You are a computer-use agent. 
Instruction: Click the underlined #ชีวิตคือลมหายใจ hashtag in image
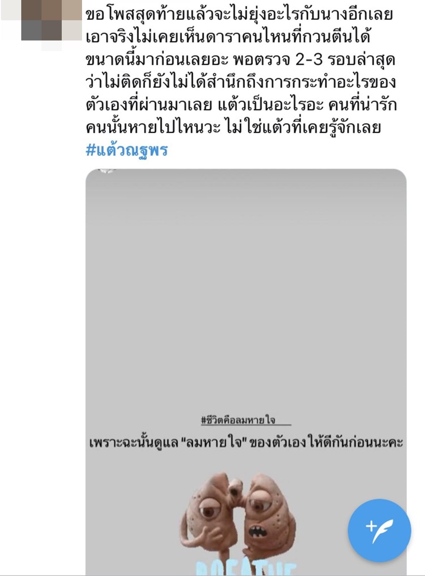coord(238,420)
